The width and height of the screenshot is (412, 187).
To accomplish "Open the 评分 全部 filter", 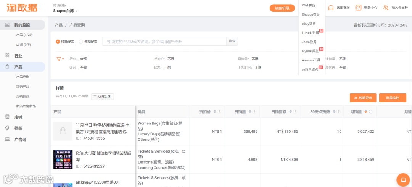I will pos(78,68).
